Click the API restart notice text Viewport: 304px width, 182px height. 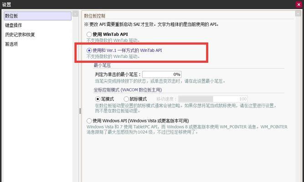tap(151, 25)
